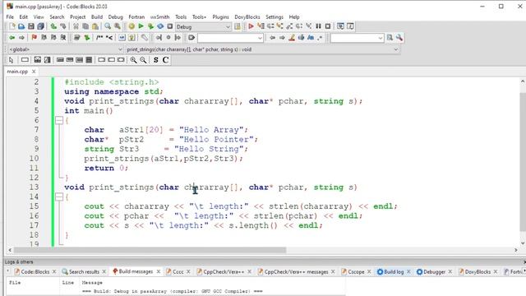The image size is (526, 296).
Task: Open the File menu
Action: point(10,16)
